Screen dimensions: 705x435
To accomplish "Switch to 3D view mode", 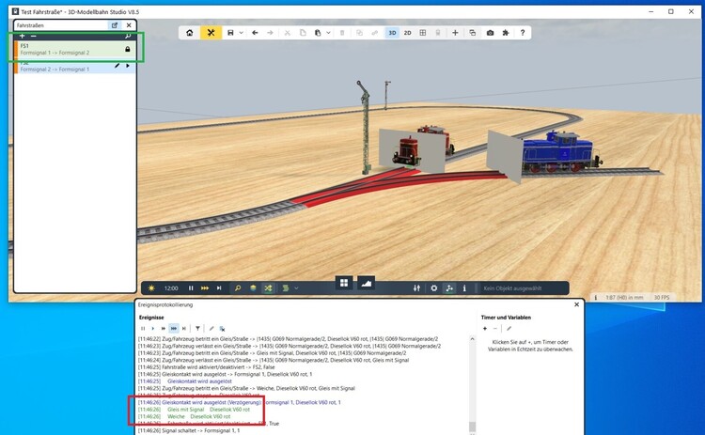I will [392, 33].
